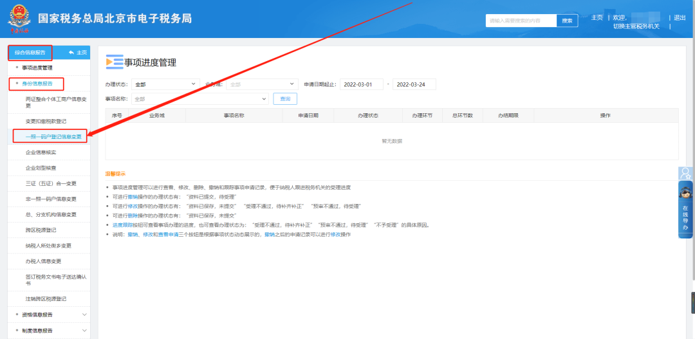Image resolution: width=695 pixels, height=339 pixels.
Task: Open the 业务域 dropdown
Action: [261, 84]
